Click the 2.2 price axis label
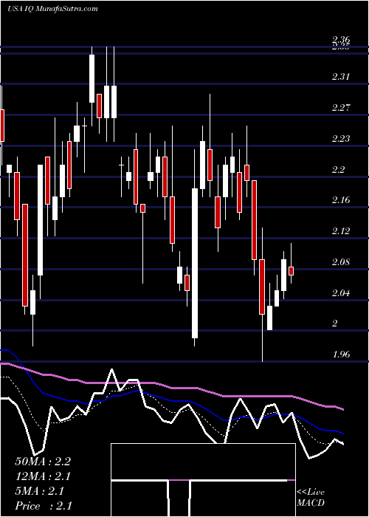The image size is (369, 517). tap(338, 170)
